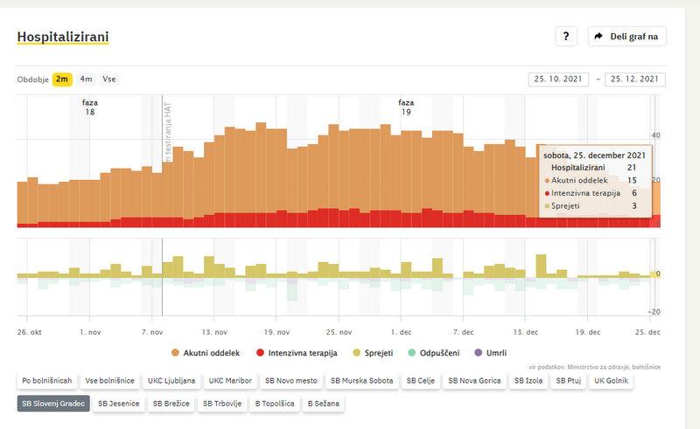Select the 2m period option

click(62, 80)
